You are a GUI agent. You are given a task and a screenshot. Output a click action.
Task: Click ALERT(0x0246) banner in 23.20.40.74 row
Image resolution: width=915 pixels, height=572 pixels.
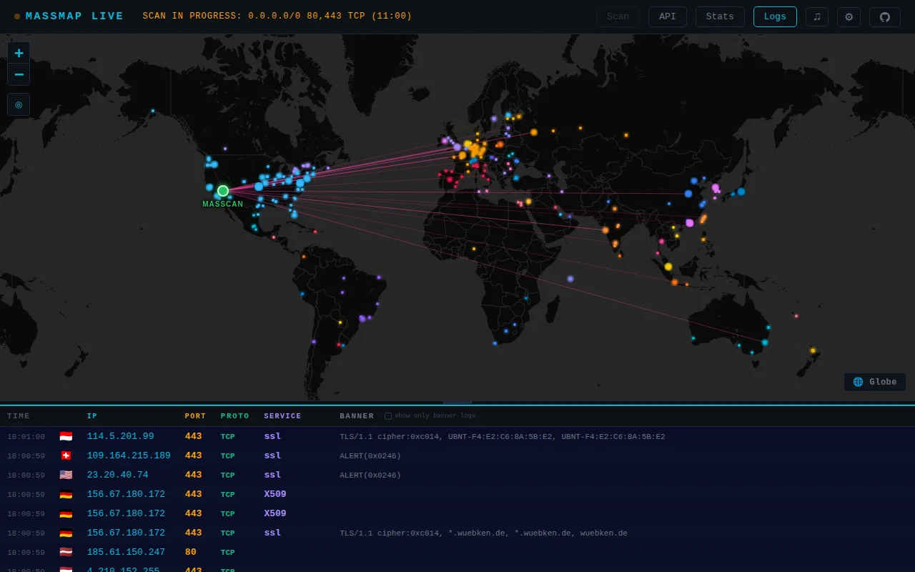[370, 475]
